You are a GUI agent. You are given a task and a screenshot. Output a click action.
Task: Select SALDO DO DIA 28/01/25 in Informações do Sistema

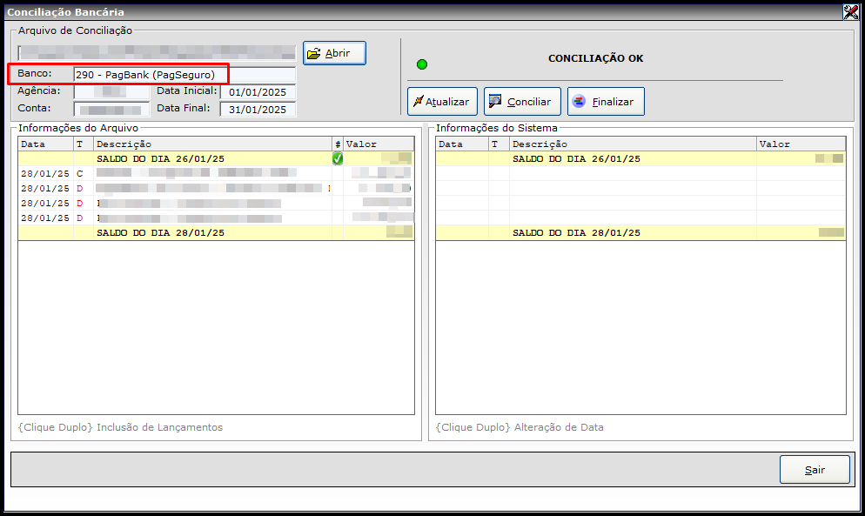tap(640, 232)
